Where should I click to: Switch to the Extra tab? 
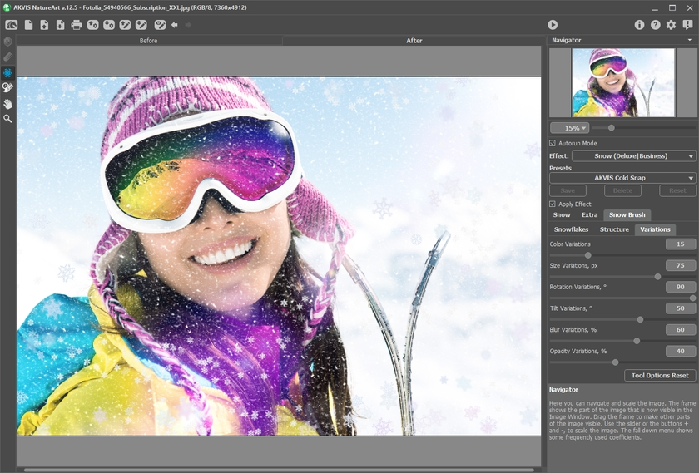click(589, 215)
